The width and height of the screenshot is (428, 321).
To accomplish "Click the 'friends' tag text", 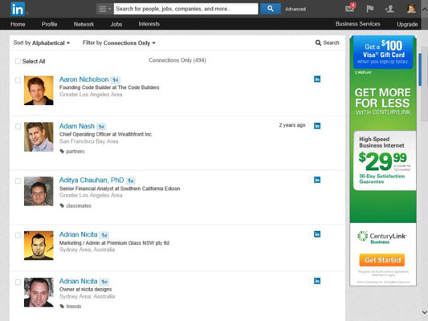I will [x=74, y=307].
